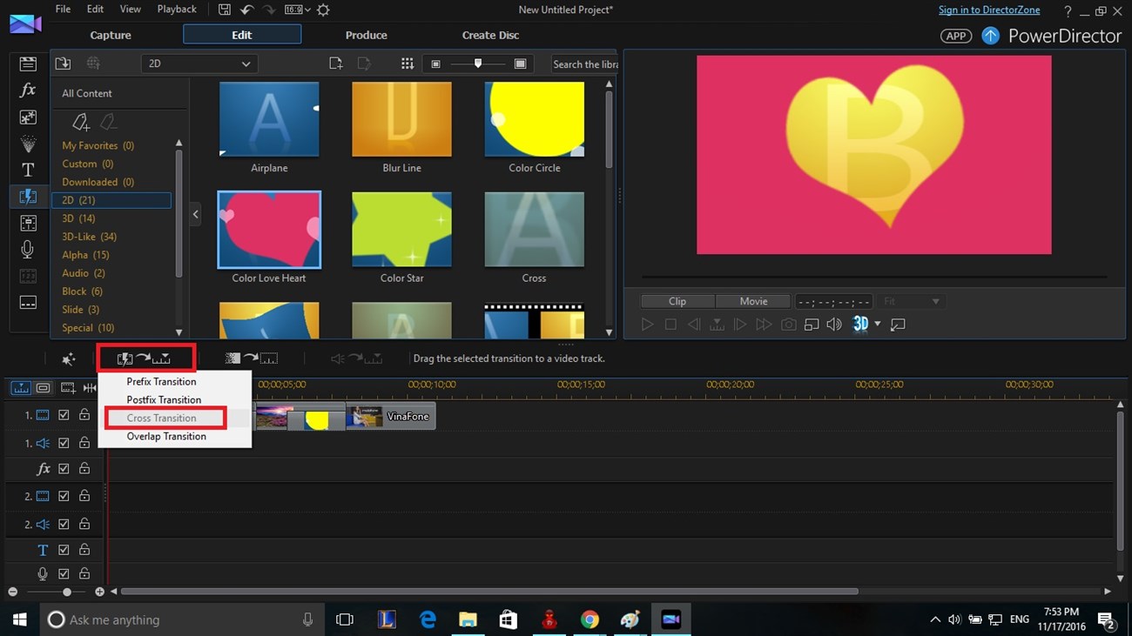Image resolution: width=1132 pixels, height=636 pixels.
Task: Open the Title Room (T) in sidebar
Action: click(28, 171)
